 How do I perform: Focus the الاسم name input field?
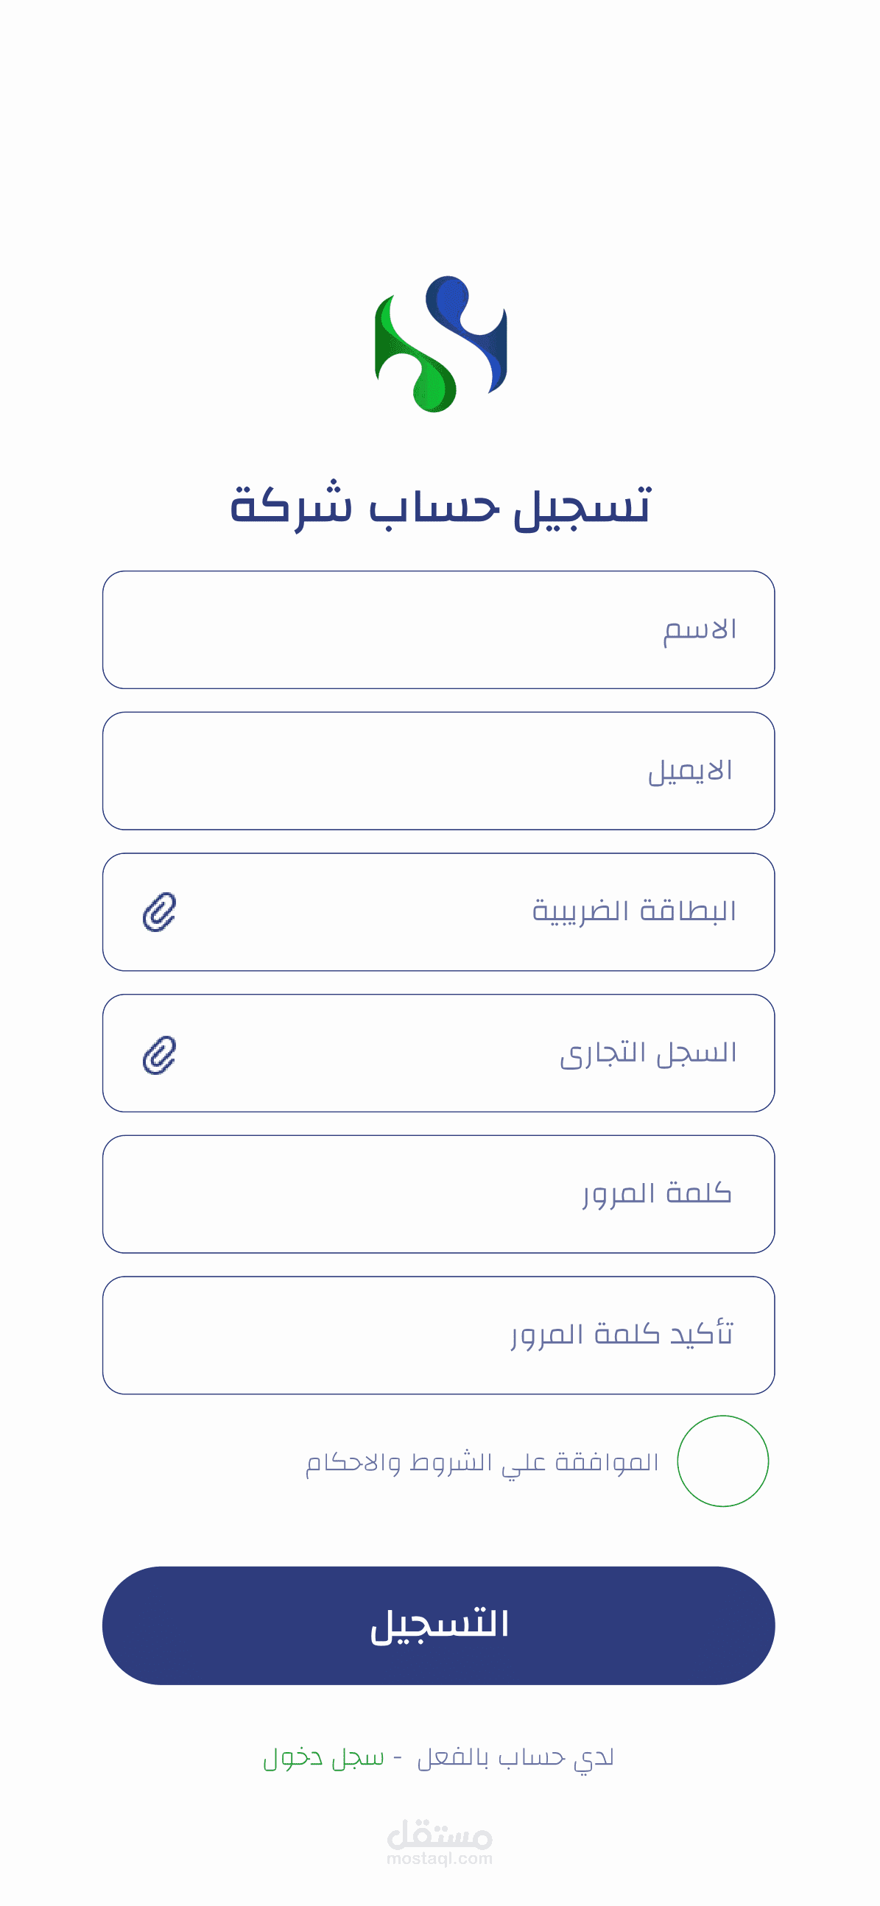click(438, 629)
